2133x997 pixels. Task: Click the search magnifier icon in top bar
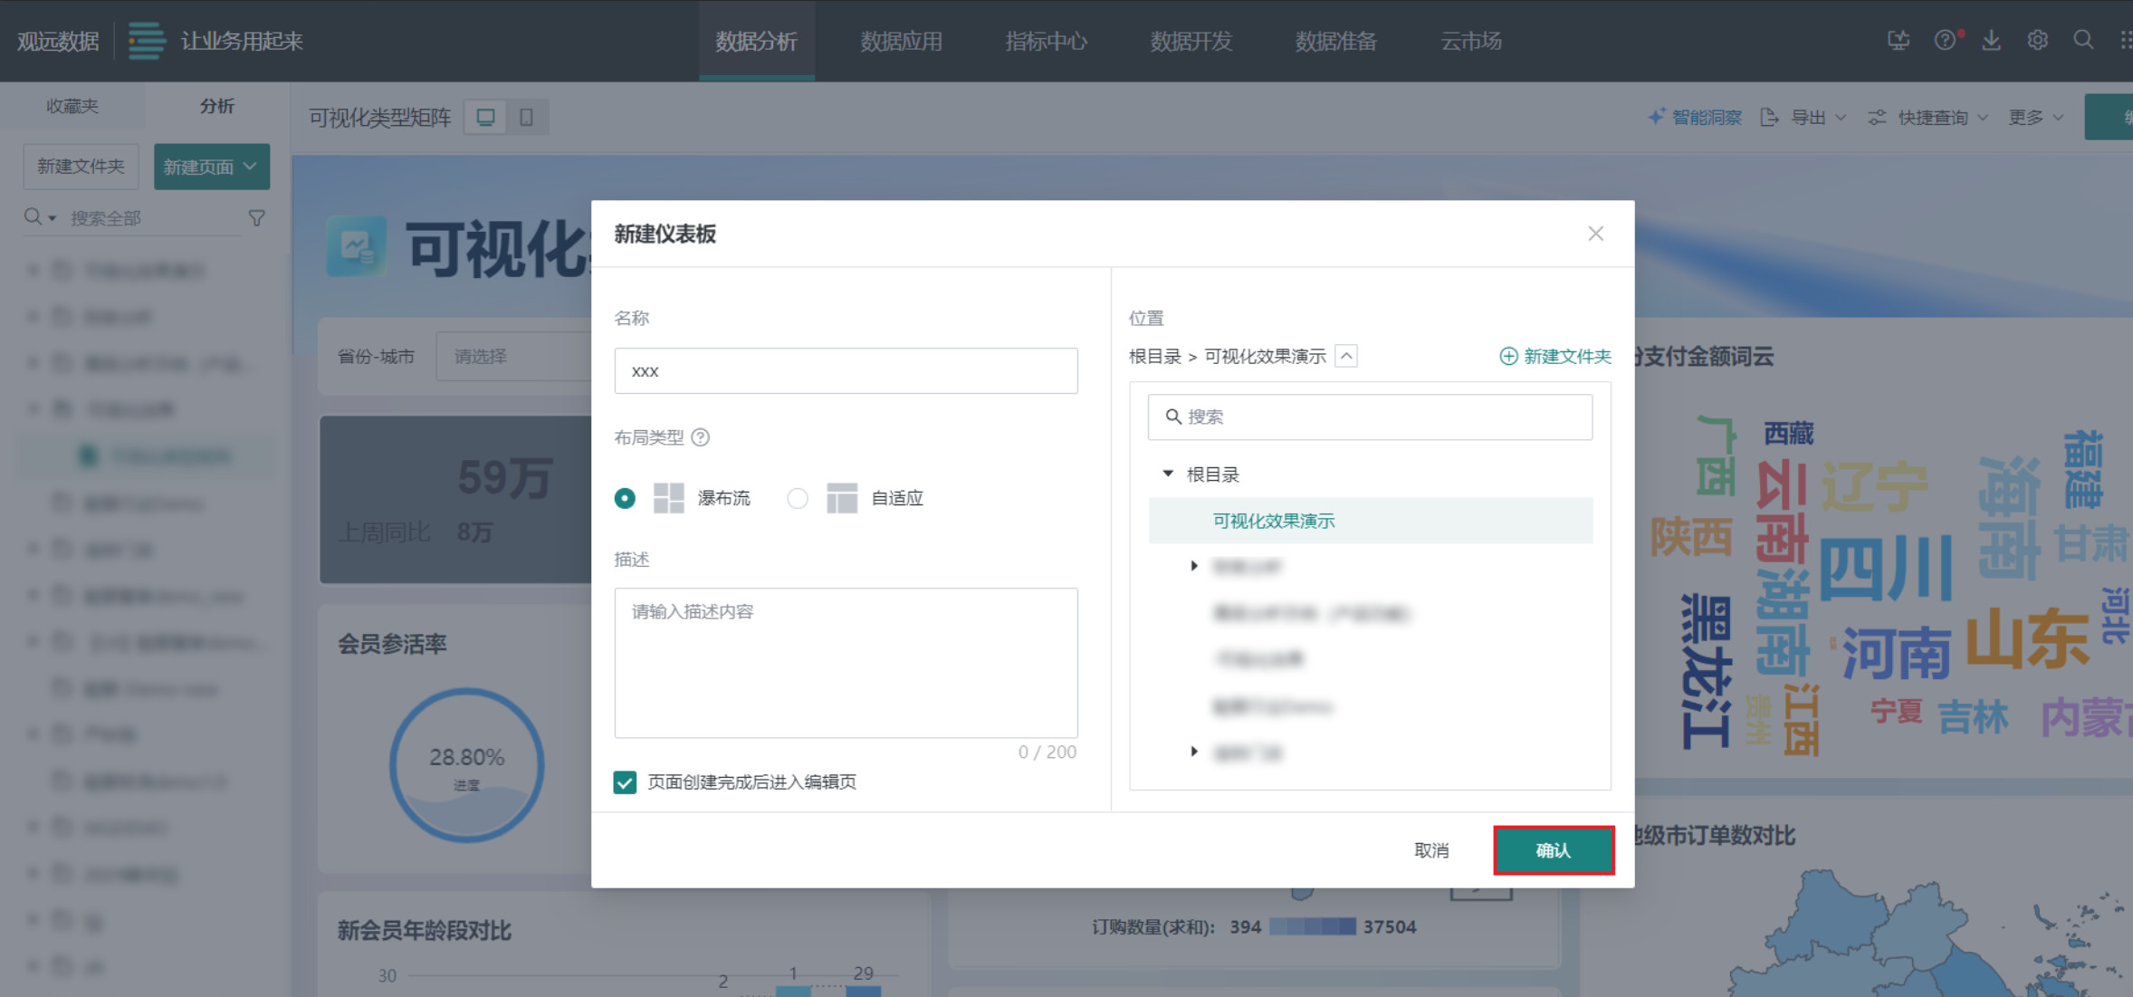[2083, 41]
